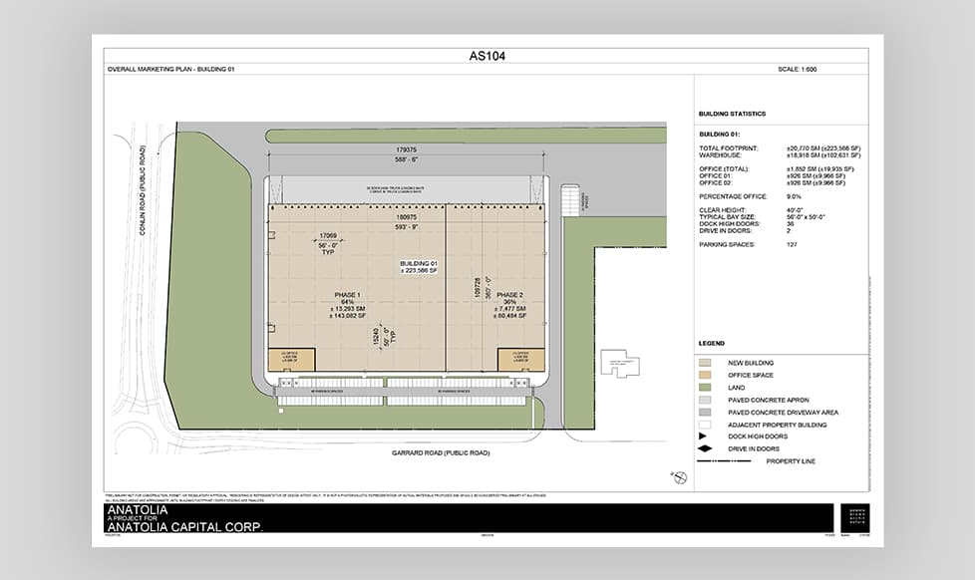Viewport: 975px width, 580px height.
Task: Select the green Land legend swatch
Action: 707,388
